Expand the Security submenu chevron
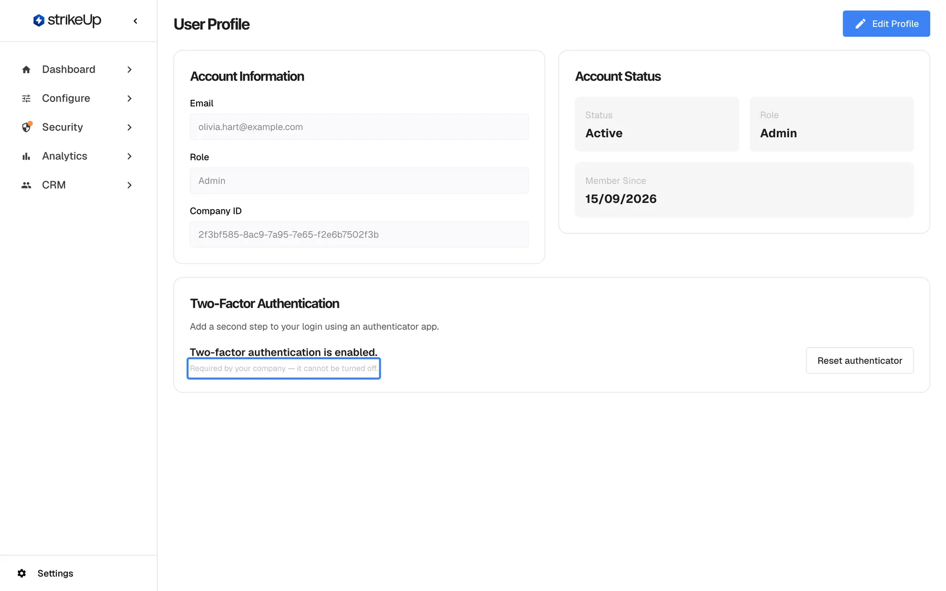The width and height of the screenshot is (946, 591). (129, 127)
